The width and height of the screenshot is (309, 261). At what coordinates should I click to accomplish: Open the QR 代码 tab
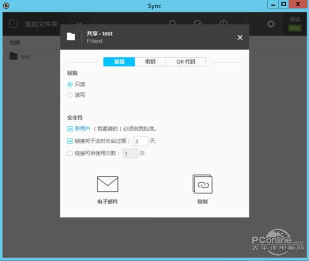click(x=186, y=62)
